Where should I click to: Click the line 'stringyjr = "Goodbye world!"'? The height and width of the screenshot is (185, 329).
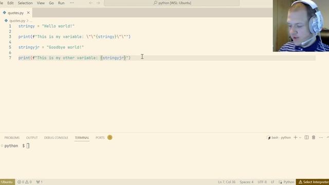point(51,47)
